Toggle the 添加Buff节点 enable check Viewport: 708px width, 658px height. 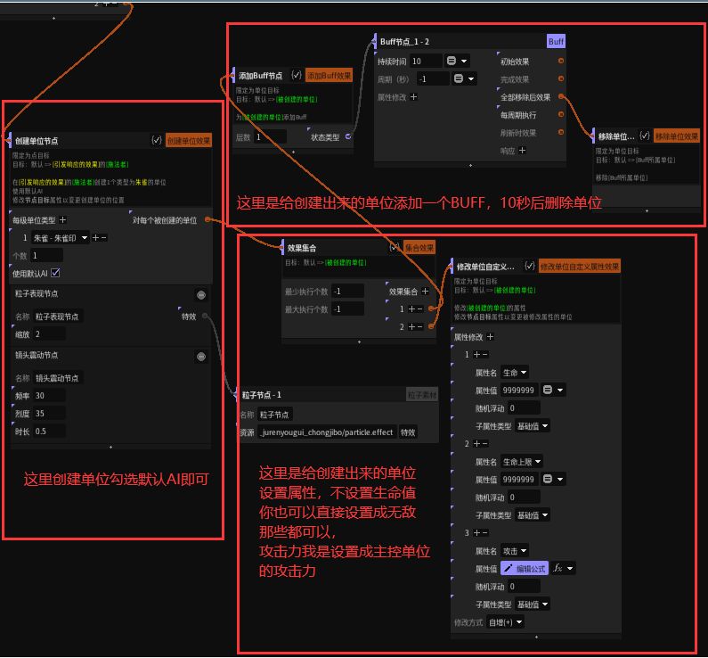(x=297, y=76)
